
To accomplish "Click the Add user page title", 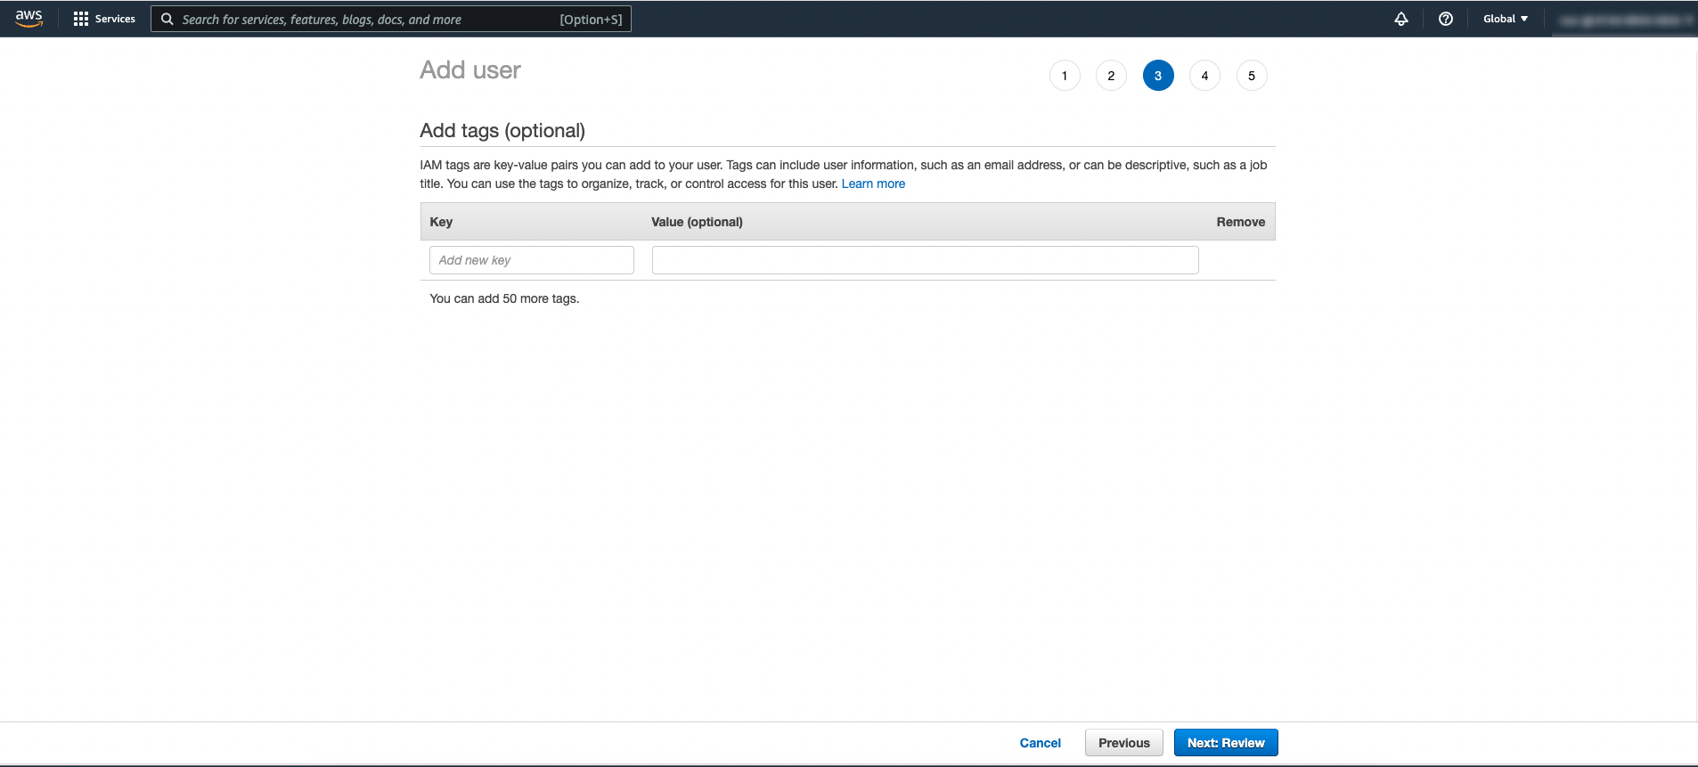I will 470,70.
